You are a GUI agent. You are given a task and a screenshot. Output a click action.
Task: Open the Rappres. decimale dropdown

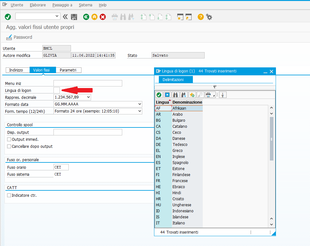click(x=88, y=97)
